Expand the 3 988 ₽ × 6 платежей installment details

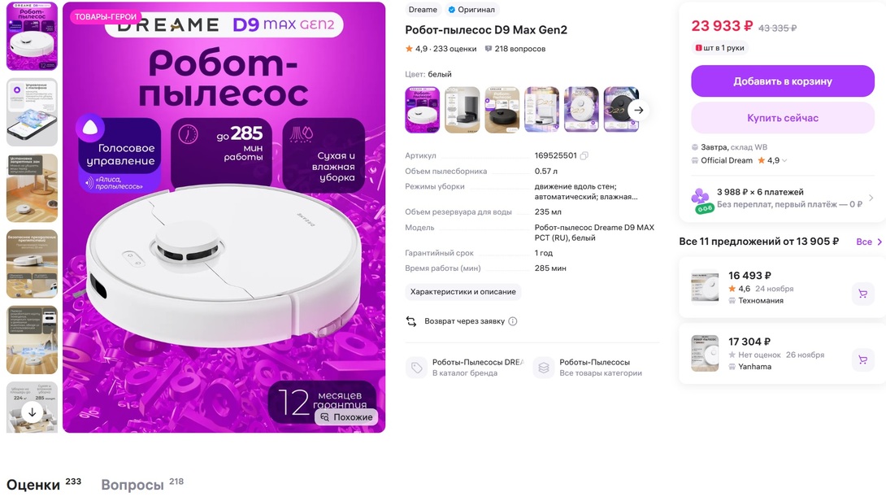[783, 198]
